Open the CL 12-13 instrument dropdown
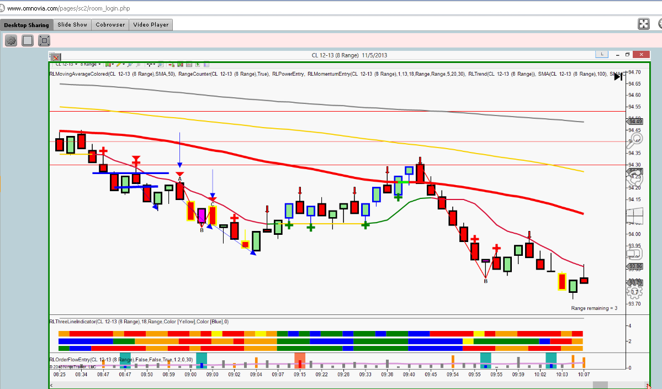The width and height of the screenshot is (662, 389). (x=66, y=65)
